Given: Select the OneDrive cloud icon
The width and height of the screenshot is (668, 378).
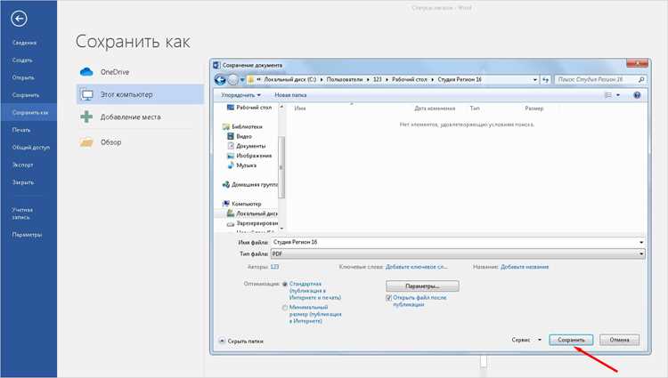Looking at the screenshot, I should tap(86, 72).
